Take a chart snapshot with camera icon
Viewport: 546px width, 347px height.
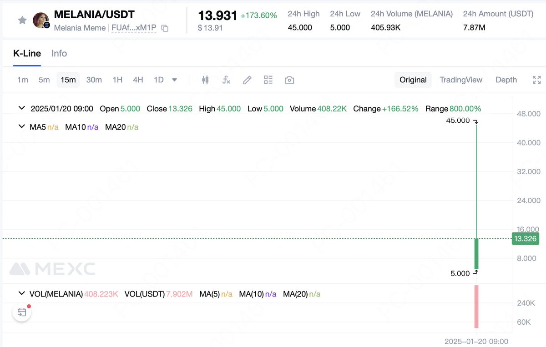(289, 80)
